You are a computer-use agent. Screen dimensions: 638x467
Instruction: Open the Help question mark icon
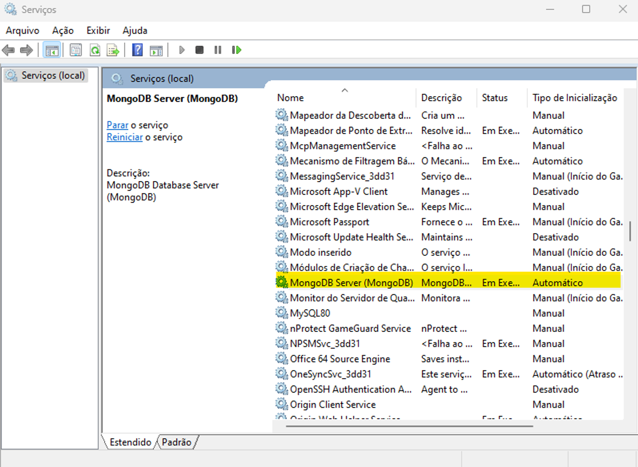click(x=137, y=50)
